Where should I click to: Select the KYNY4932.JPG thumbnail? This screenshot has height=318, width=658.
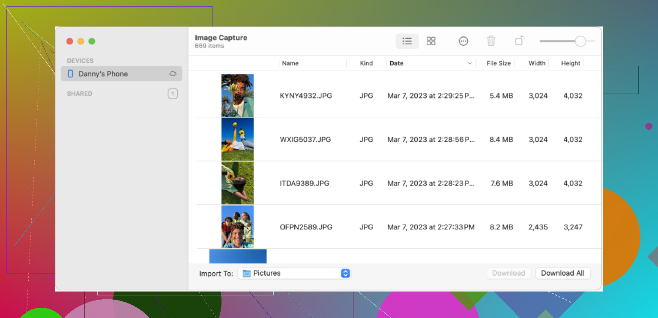(237, 95)
